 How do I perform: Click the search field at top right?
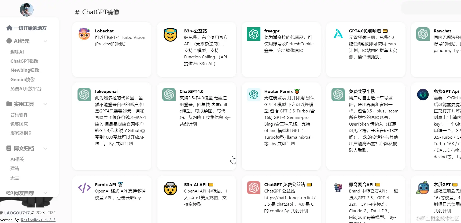tap(431, 8)
